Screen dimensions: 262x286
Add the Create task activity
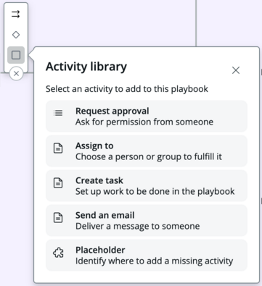point(147,186)
